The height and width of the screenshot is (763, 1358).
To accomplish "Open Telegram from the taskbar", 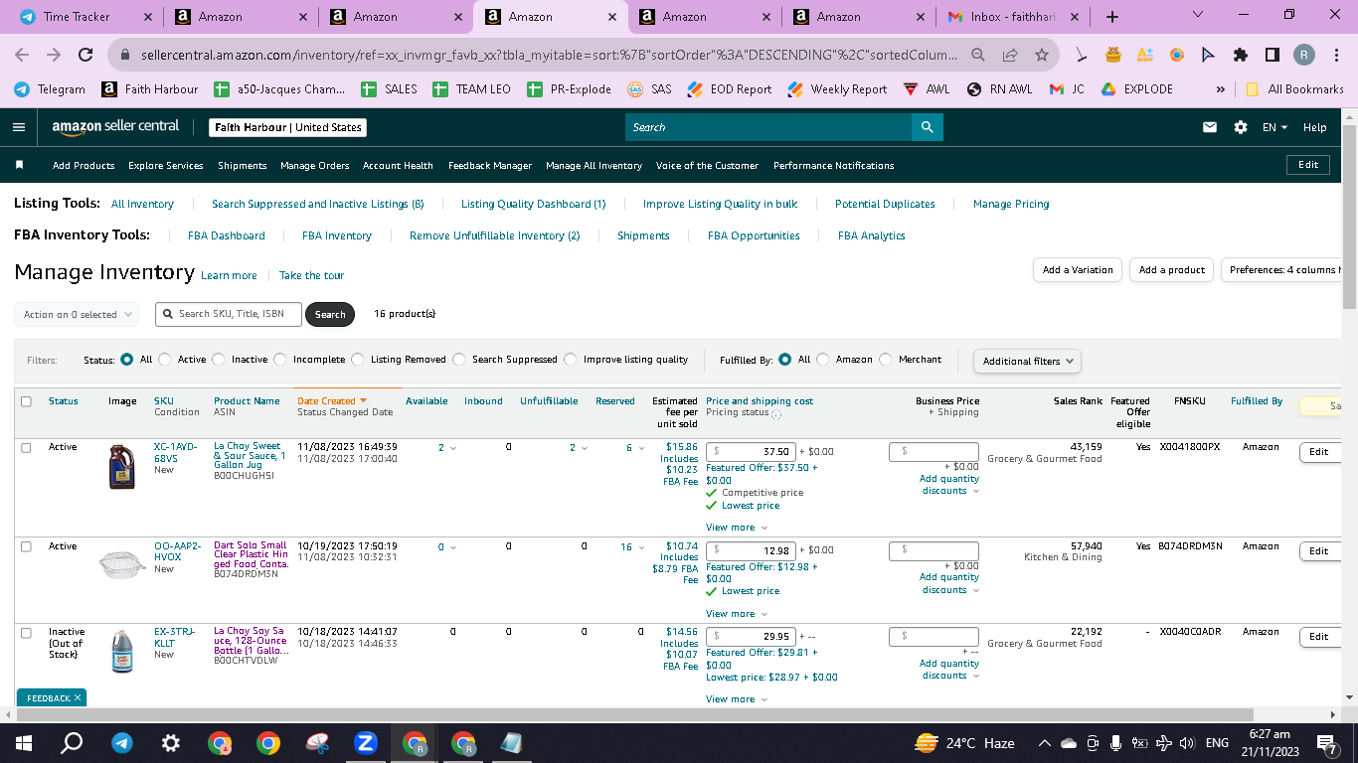I will (121, 742).
